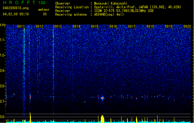Select the ICOM IC-575 receiver description

tap(124, 11)
